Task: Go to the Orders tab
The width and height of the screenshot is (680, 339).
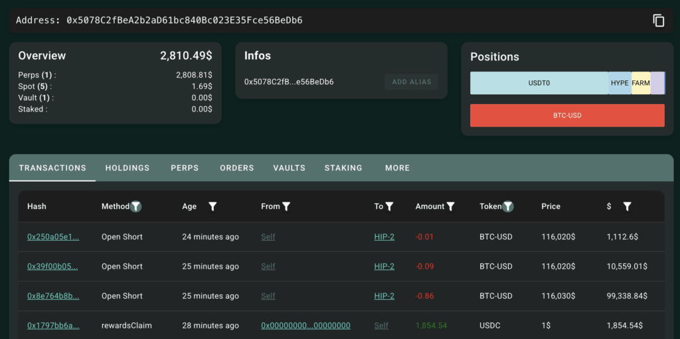Action: [x=237, y=168]
